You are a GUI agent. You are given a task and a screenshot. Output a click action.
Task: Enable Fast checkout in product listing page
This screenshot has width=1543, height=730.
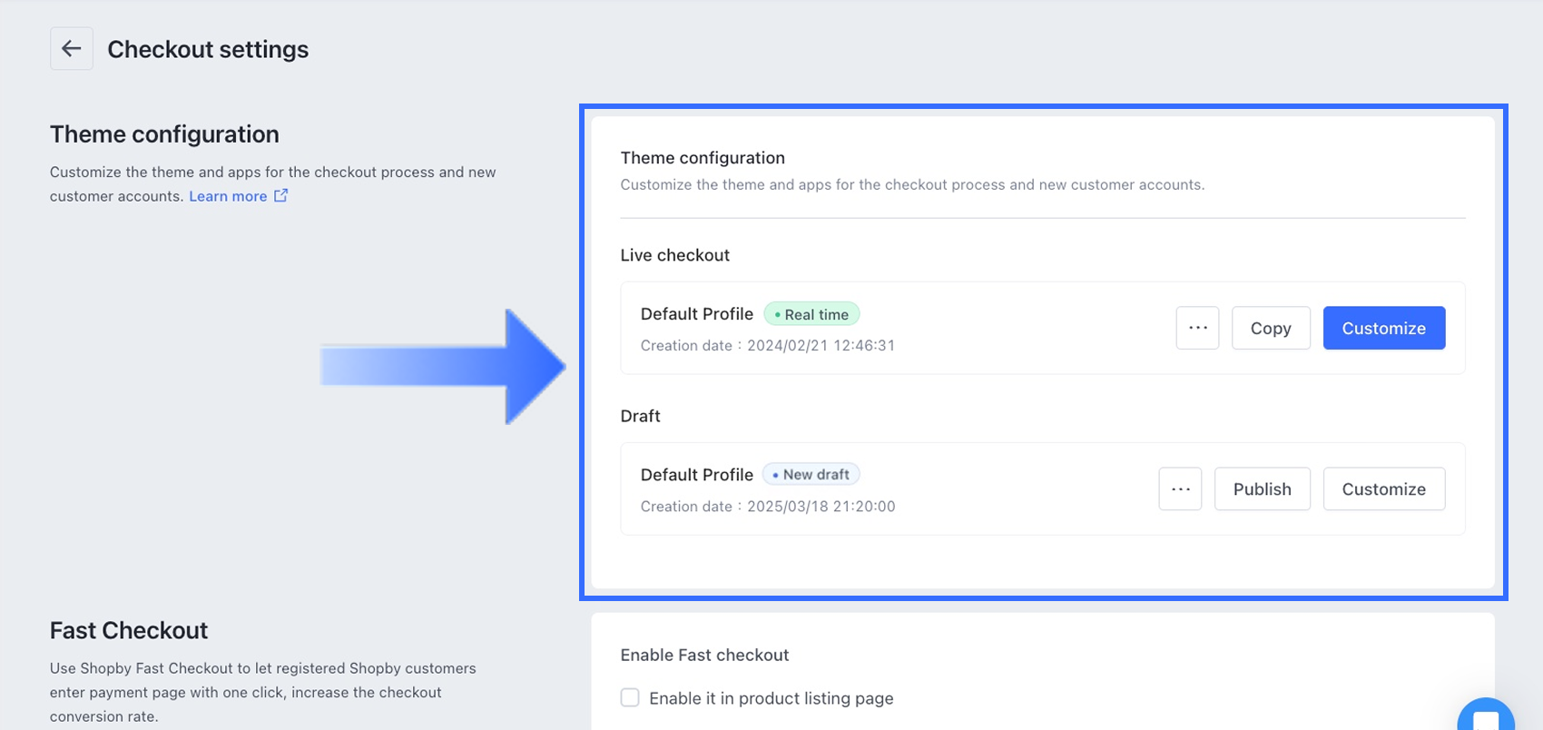coord(630,697)
